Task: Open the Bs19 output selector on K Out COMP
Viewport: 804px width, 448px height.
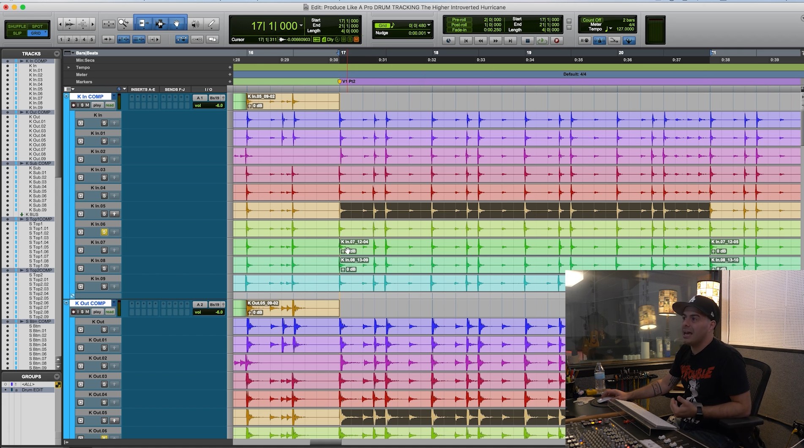Action: tap(215, 305)
